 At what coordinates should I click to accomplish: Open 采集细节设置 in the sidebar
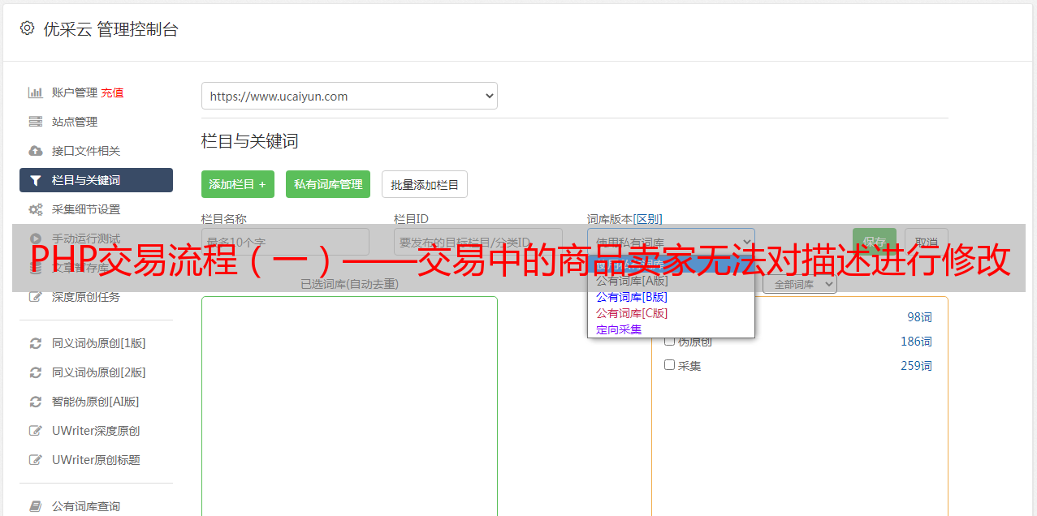click(86, 209)
